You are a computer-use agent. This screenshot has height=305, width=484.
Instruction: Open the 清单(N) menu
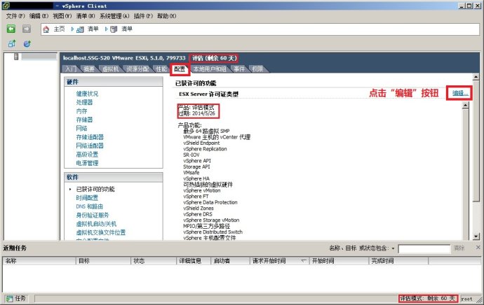tap(86, 16)
